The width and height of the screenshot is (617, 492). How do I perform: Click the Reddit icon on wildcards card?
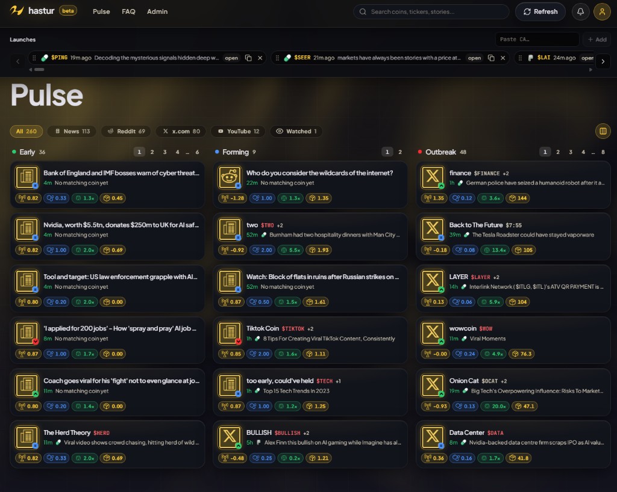point(230,177)
